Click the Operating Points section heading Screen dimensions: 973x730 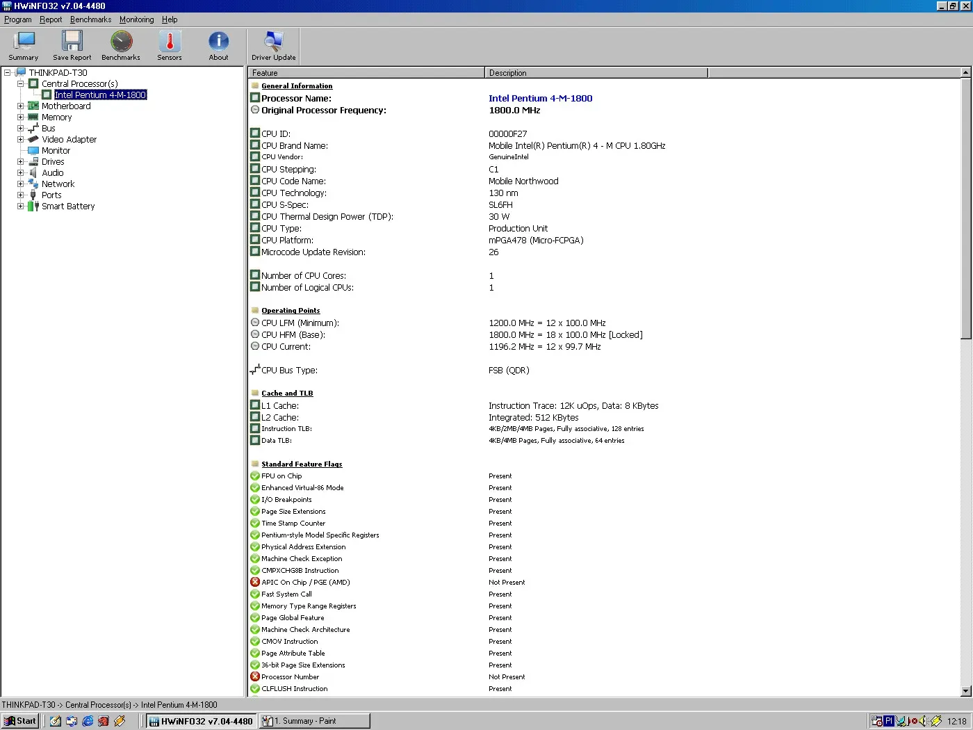tap(291, 311)
